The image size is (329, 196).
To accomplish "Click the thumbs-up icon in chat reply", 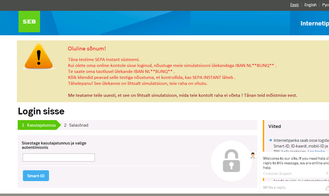I will pos(327,188).
